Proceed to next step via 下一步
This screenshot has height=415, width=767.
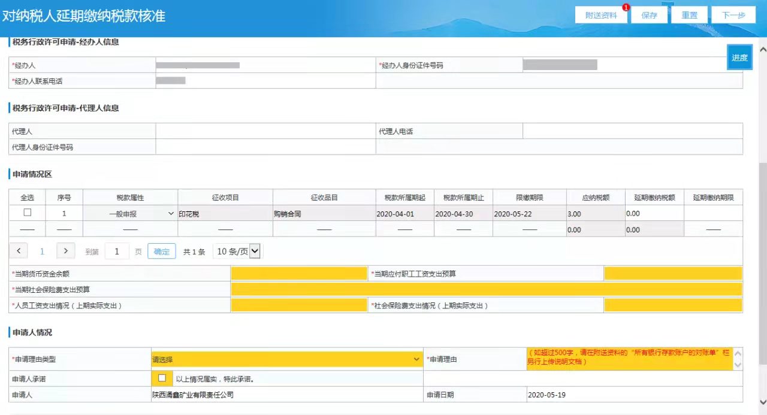coord(733,14)
